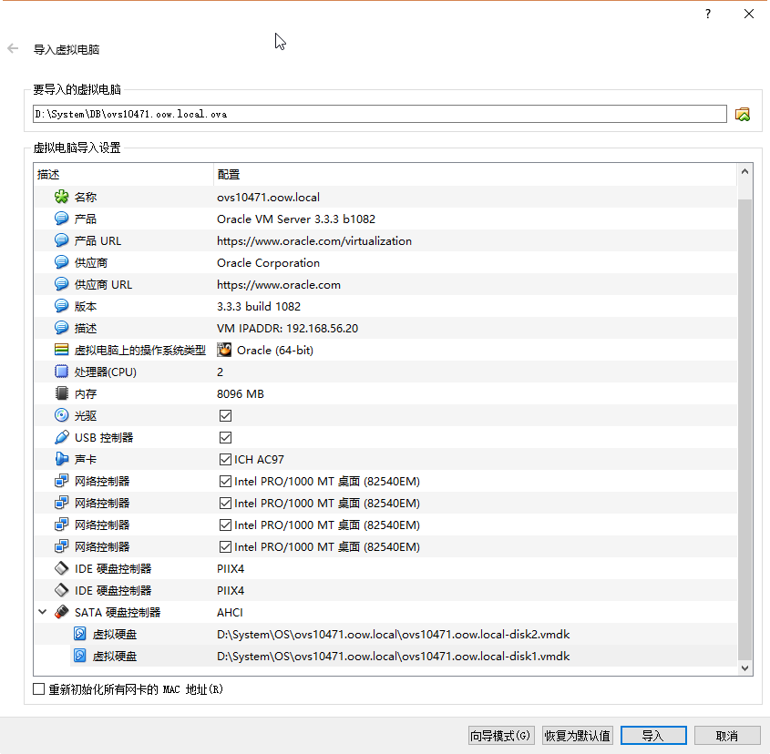Click the 产品 row speech bubble icon

61,219
